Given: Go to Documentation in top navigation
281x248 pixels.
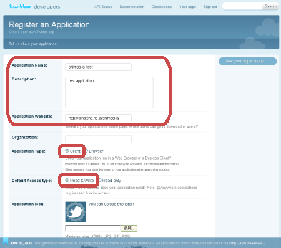Looking at the screenshot, I should coord(132,7).
